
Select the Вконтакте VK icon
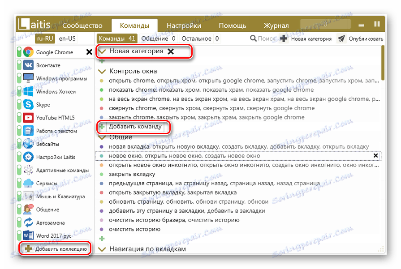pos(28,65)
